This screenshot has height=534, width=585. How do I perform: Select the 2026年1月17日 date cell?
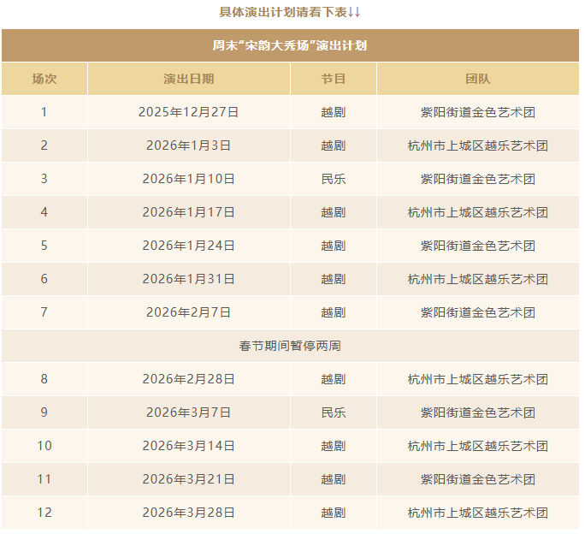188,212
